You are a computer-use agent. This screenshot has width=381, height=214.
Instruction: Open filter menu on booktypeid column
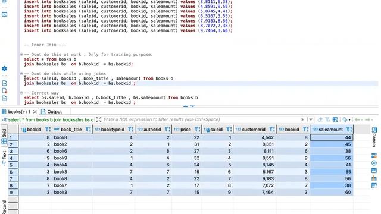click(x=130, y=130)
